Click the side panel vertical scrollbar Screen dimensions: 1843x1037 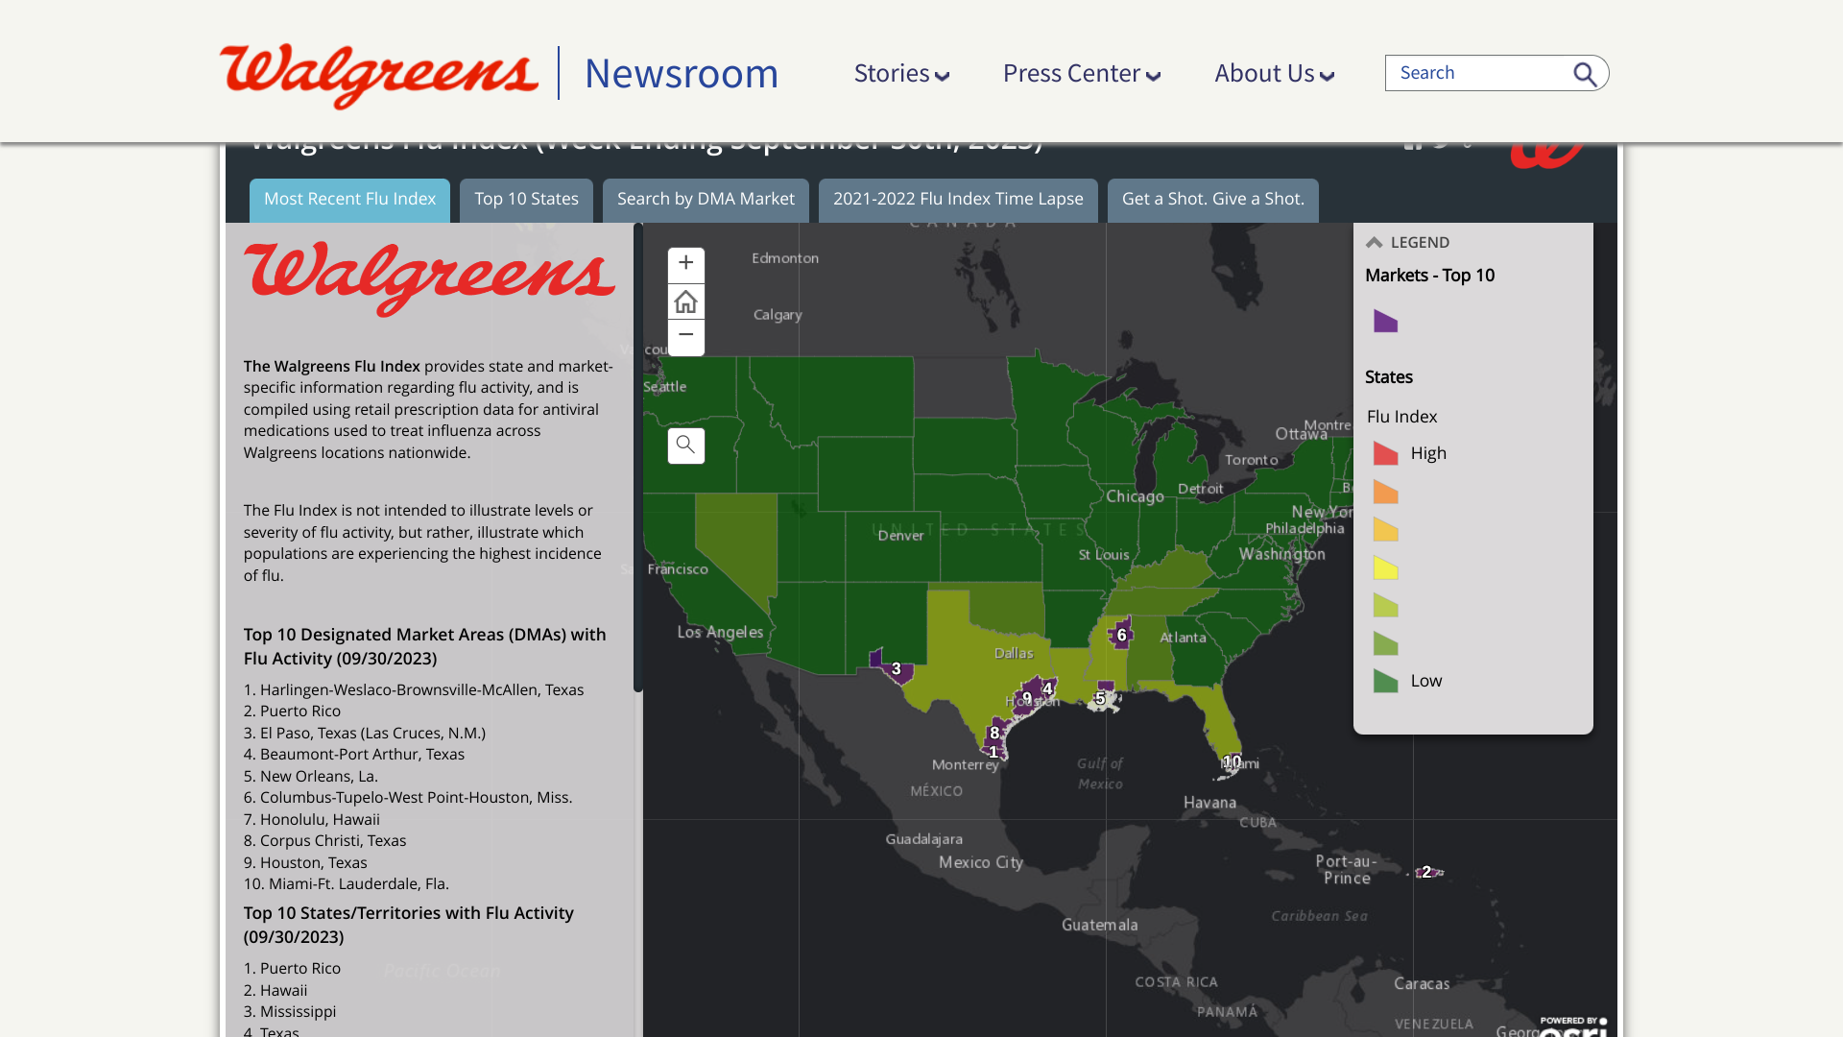coord(638,457)
